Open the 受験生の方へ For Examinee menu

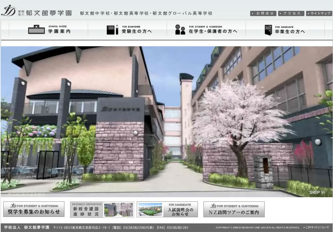136,32
